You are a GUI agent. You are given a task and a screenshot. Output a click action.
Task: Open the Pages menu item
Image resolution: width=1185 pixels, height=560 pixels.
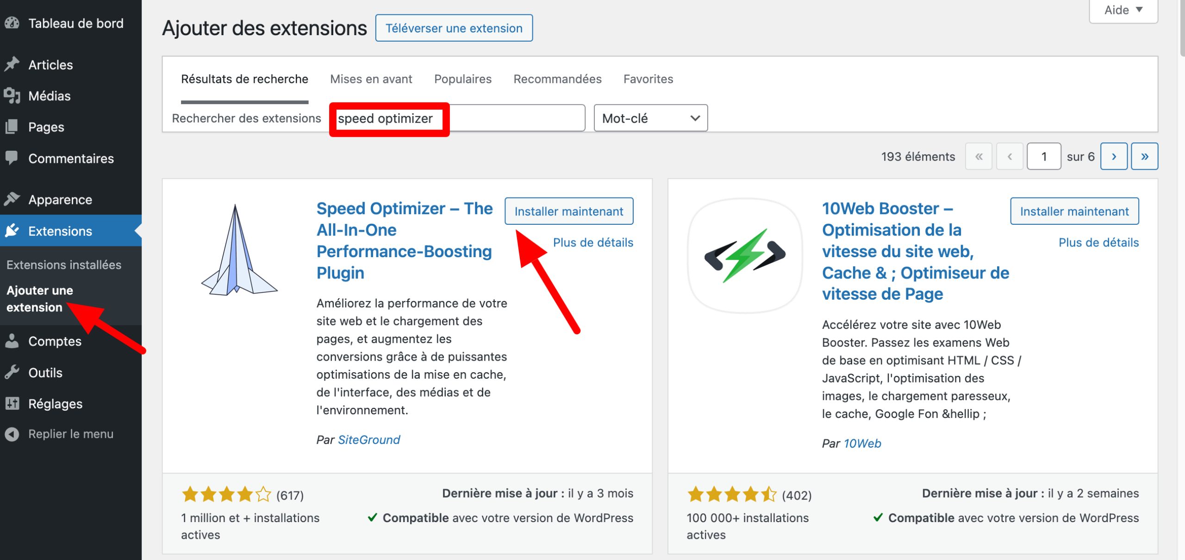[71, 127]
